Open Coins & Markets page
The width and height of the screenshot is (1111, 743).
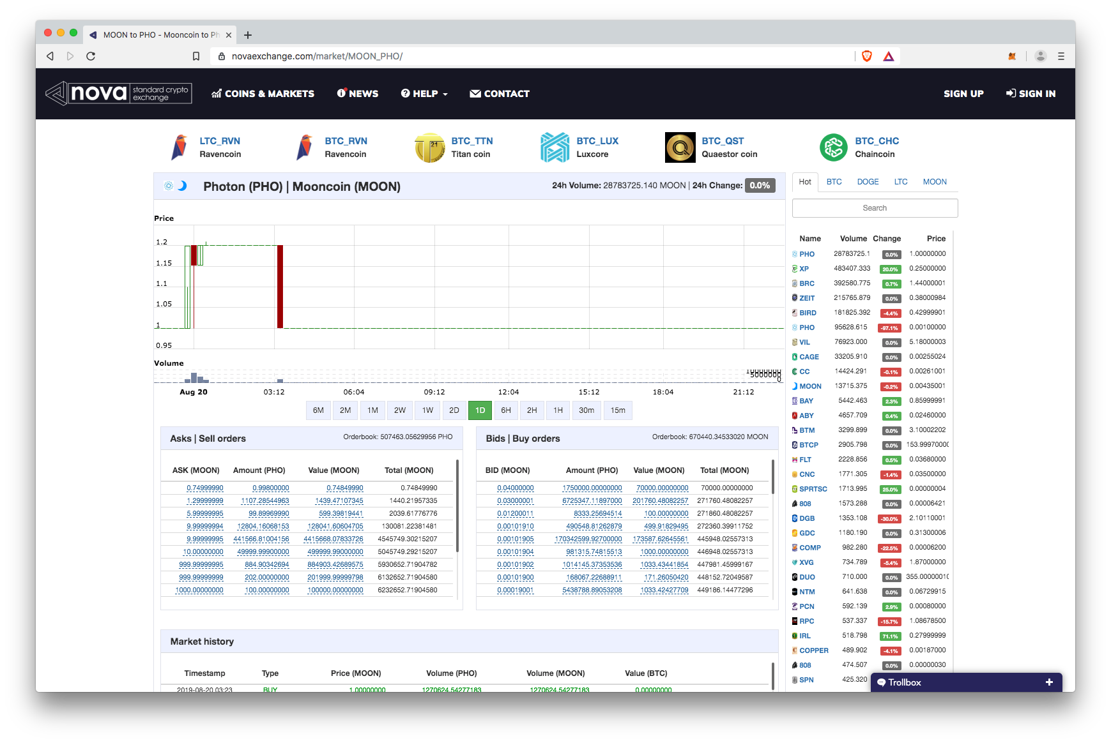263,94
